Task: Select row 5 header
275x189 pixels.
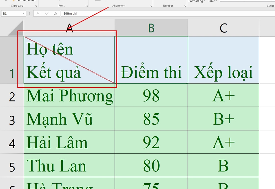Action: click(12, 165)
